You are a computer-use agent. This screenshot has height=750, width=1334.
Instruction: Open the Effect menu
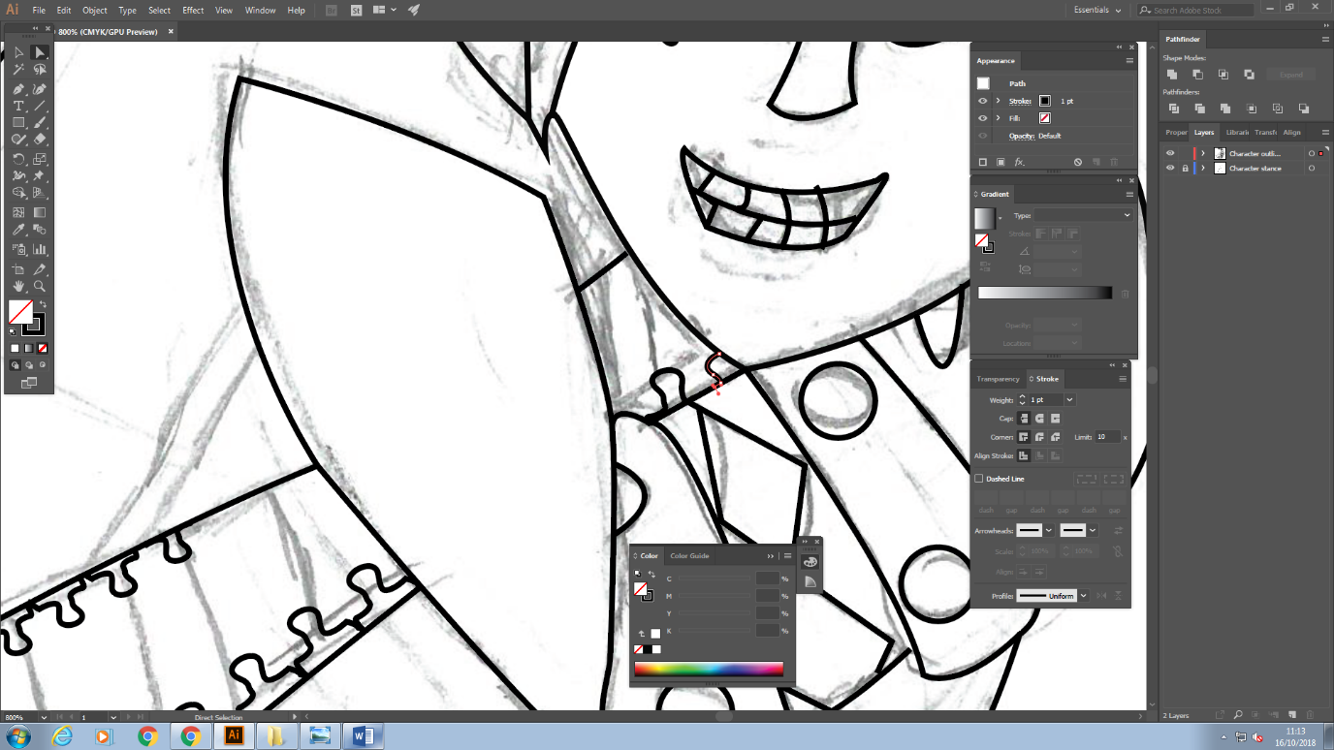[193, 10]
